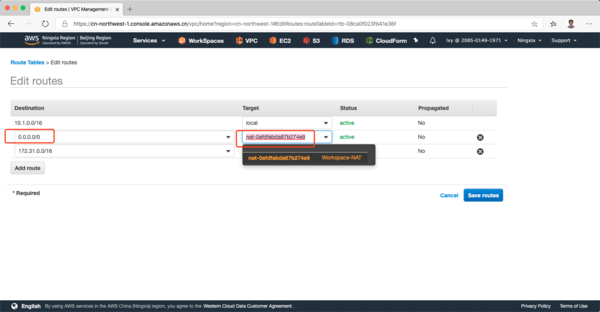The height and width of the screenshot is (312, 600).
Task: Open the Support menu
Action: [x=564, y=40]
